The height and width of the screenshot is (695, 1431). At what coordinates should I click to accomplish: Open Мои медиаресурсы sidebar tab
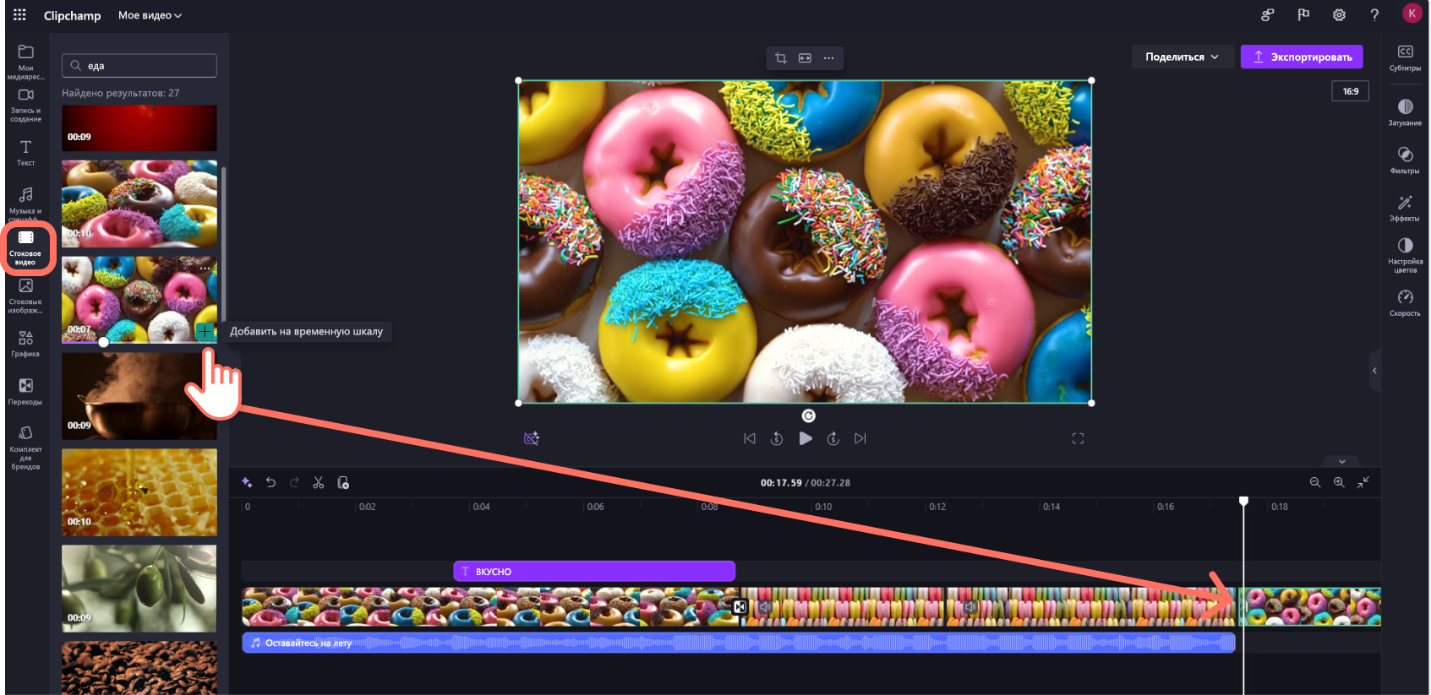pos(26,62)
